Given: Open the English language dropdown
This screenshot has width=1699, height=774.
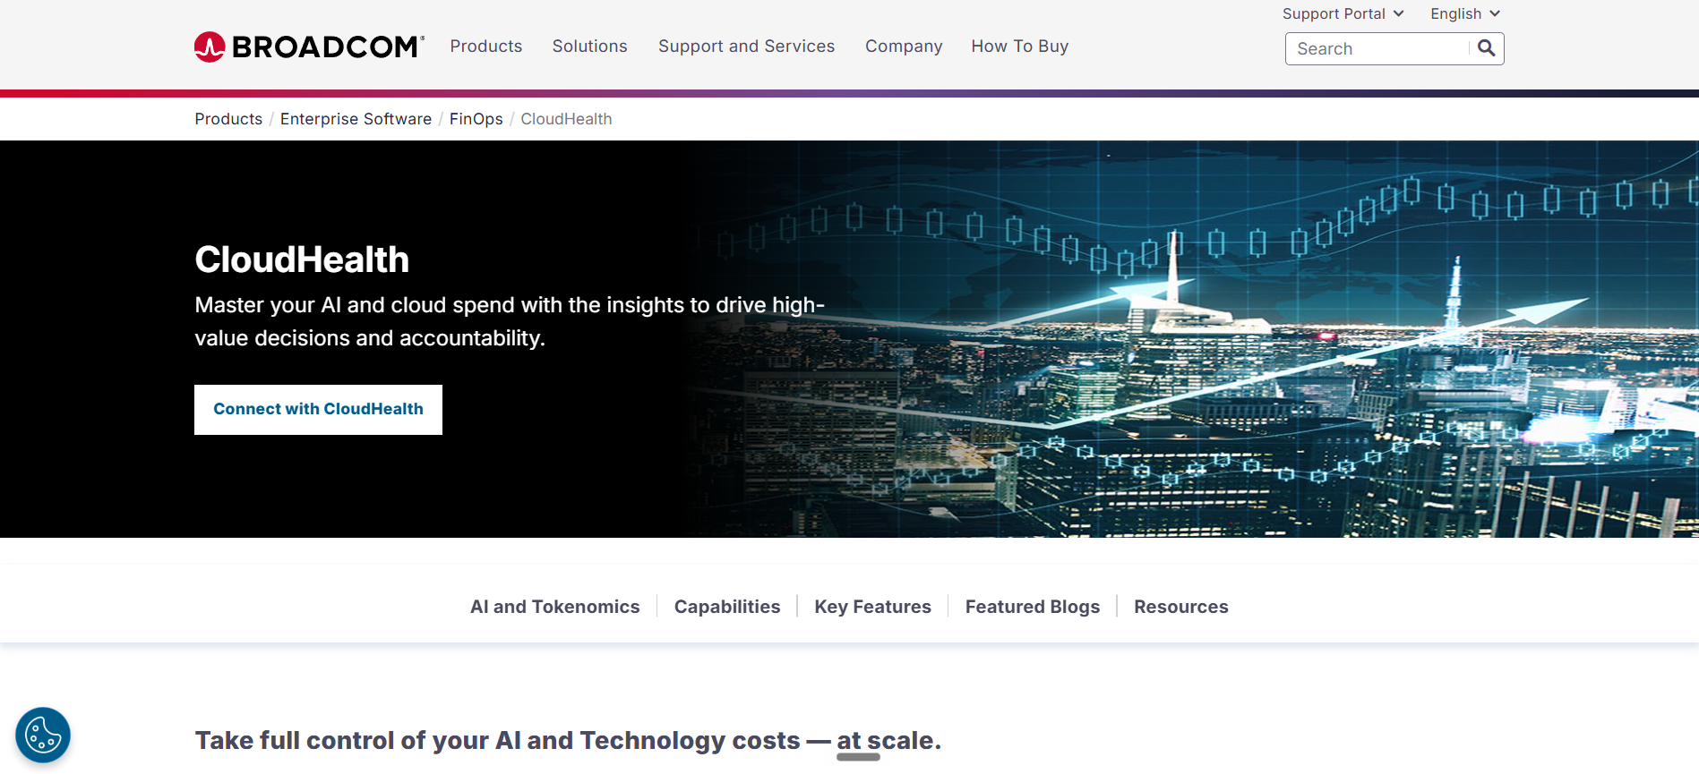Looking at the screenshot, I should (x=1465, y=13).
